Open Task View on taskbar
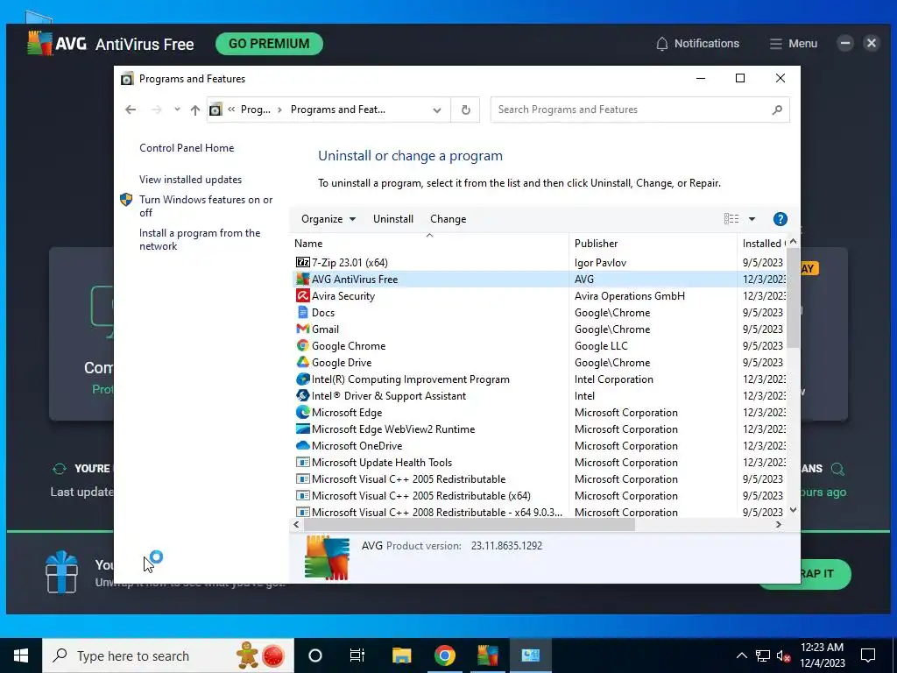Screen dimensions: 897x673 (357, 655)
